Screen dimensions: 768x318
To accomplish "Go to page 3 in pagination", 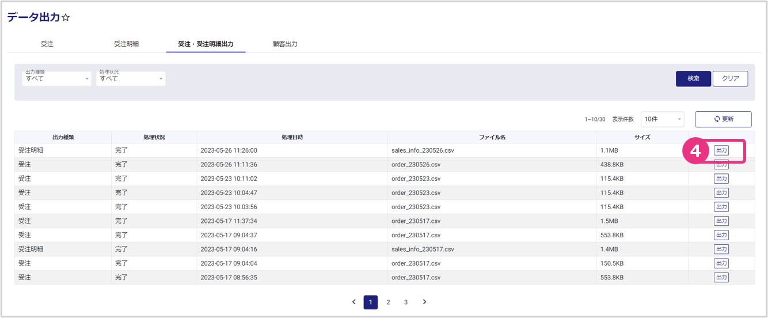I will point(406,302).
